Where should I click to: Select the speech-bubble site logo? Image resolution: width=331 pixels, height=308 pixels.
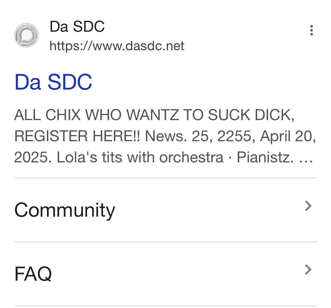(x=26, y=35)
